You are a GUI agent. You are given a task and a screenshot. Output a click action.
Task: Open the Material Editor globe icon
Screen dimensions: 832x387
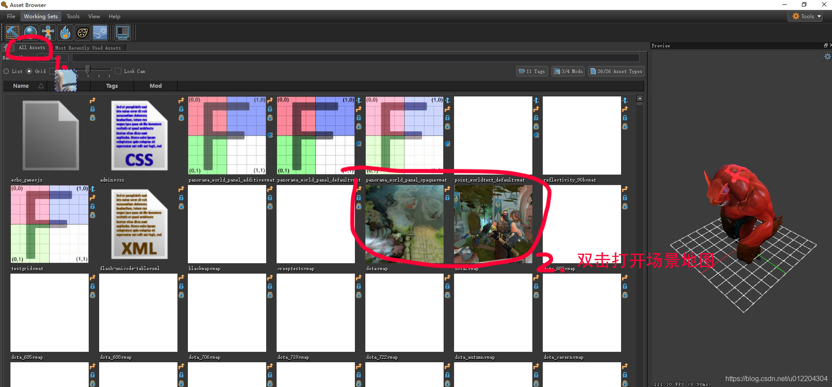(30, 33)
